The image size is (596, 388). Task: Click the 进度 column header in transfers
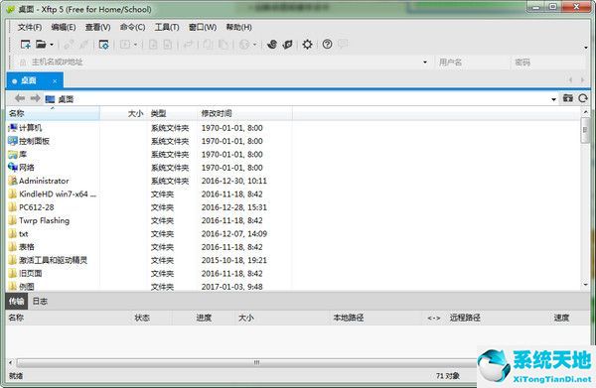(204, 318)
